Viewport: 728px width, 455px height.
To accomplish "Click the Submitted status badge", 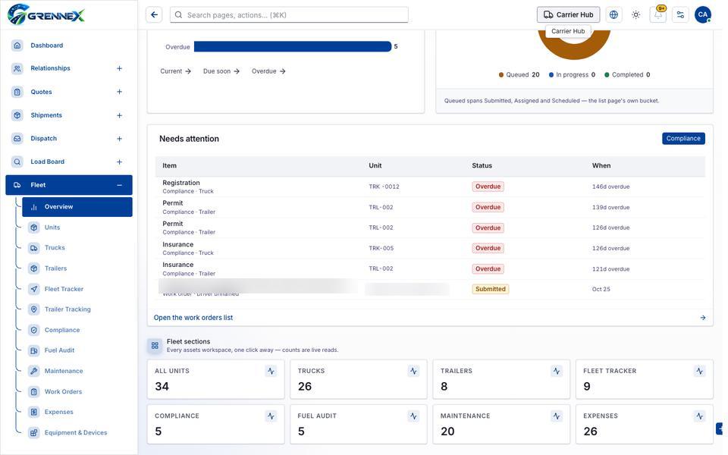I will coord(491,289).
